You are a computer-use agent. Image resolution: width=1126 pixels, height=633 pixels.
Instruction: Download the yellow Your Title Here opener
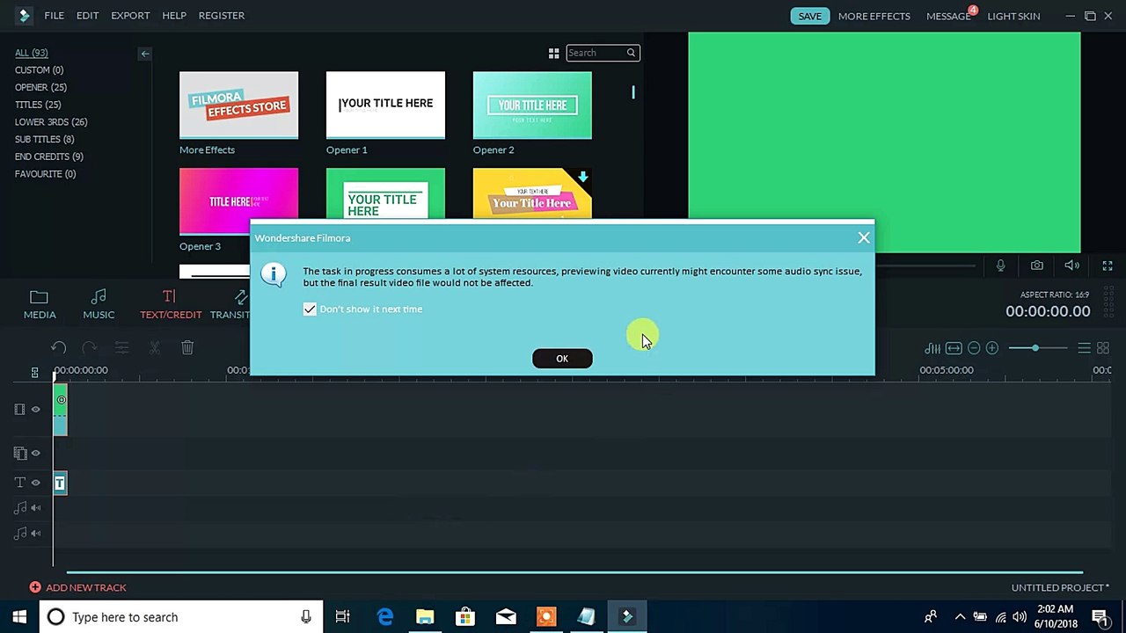point(582,177)
